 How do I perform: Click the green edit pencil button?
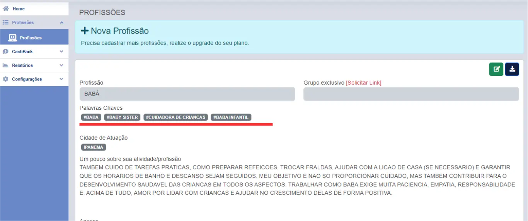[x=496, y=69]
